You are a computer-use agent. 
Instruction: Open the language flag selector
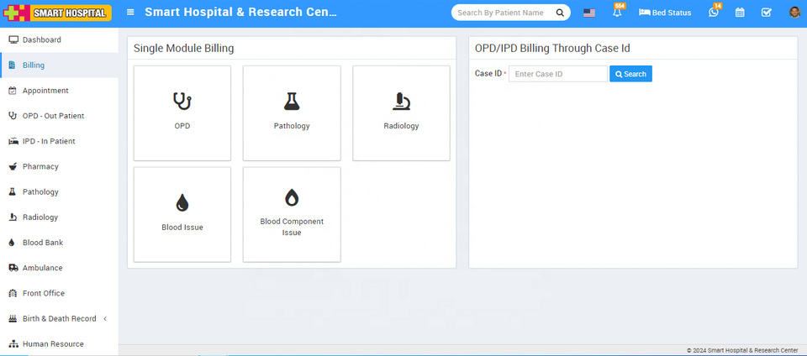coord(589,13)
